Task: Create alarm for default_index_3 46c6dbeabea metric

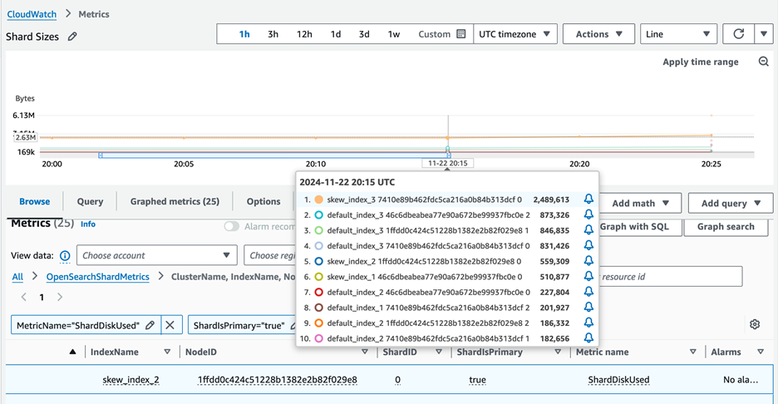Action: coord(588,214)
